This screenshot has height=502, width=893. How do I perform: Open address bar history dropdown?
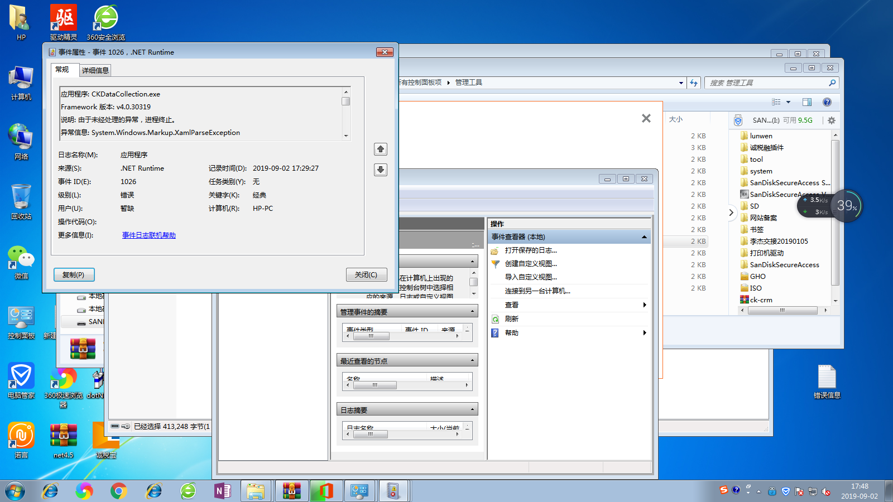click(681, 83)
